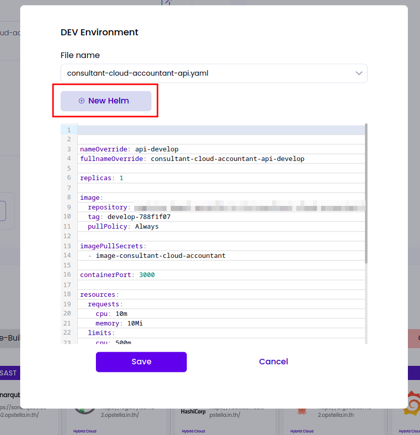Click the fullnameOverride line in editor
The width and height of the screenshot is (420, 435).
[x=192, y=158]
